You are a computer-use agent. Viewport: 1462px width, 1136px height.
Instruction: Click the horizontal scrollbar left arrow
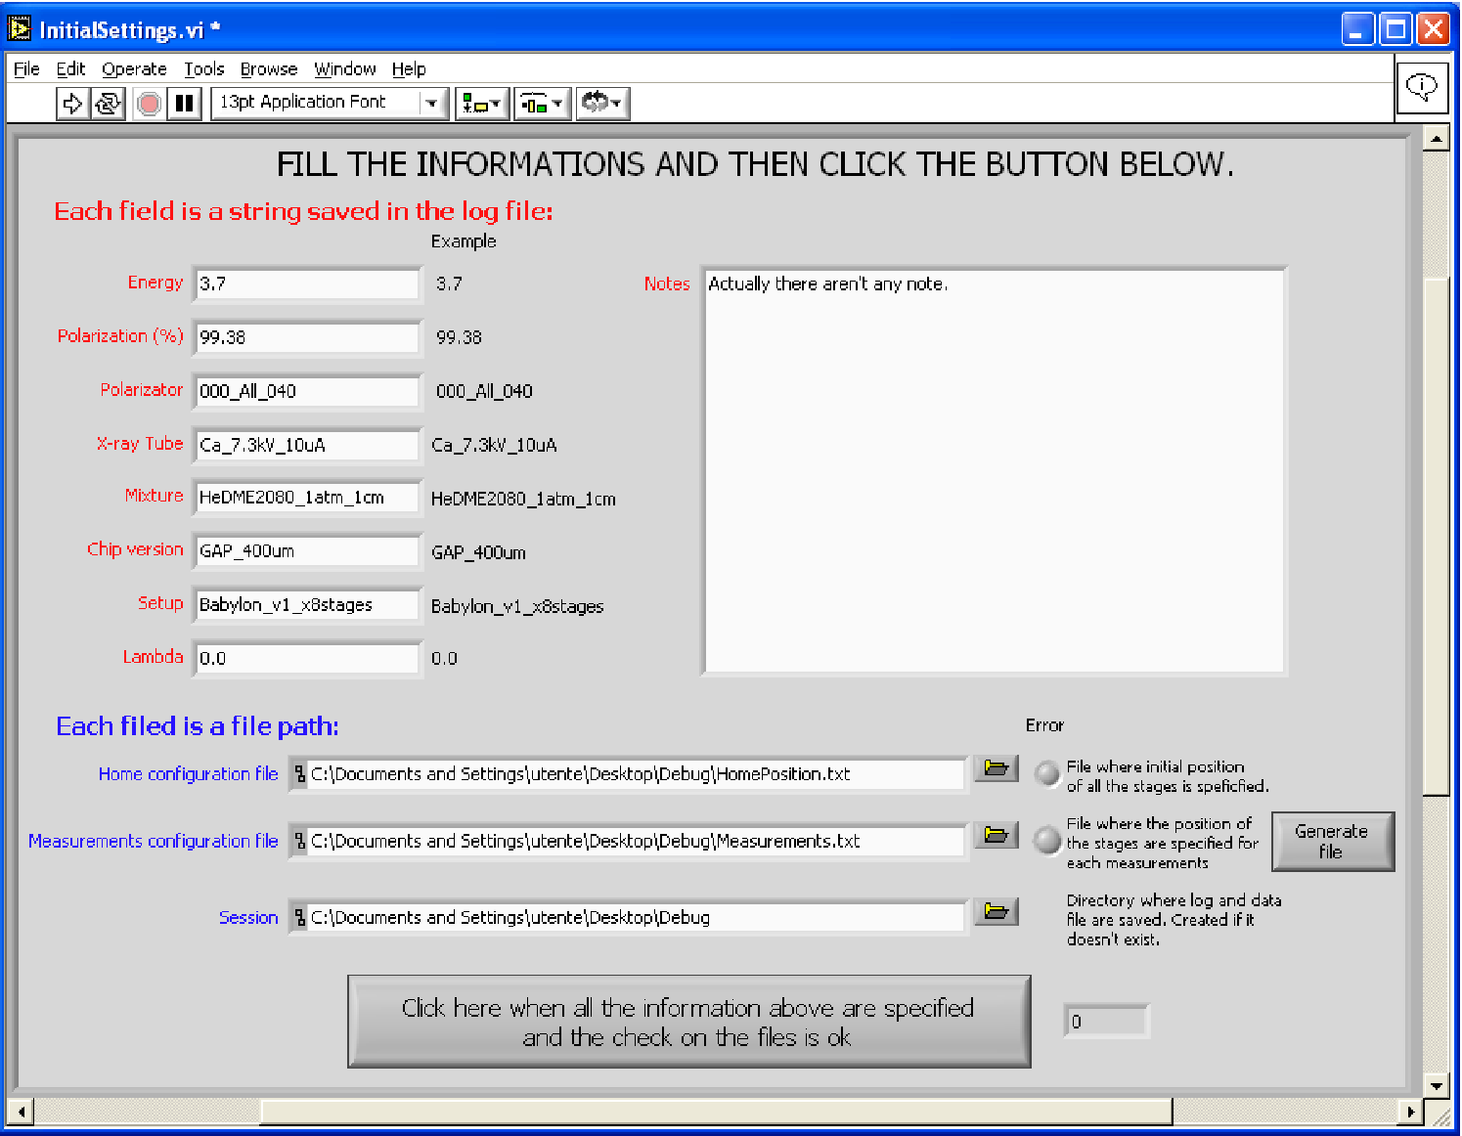pyautogui.click(x=20, y=1112)
